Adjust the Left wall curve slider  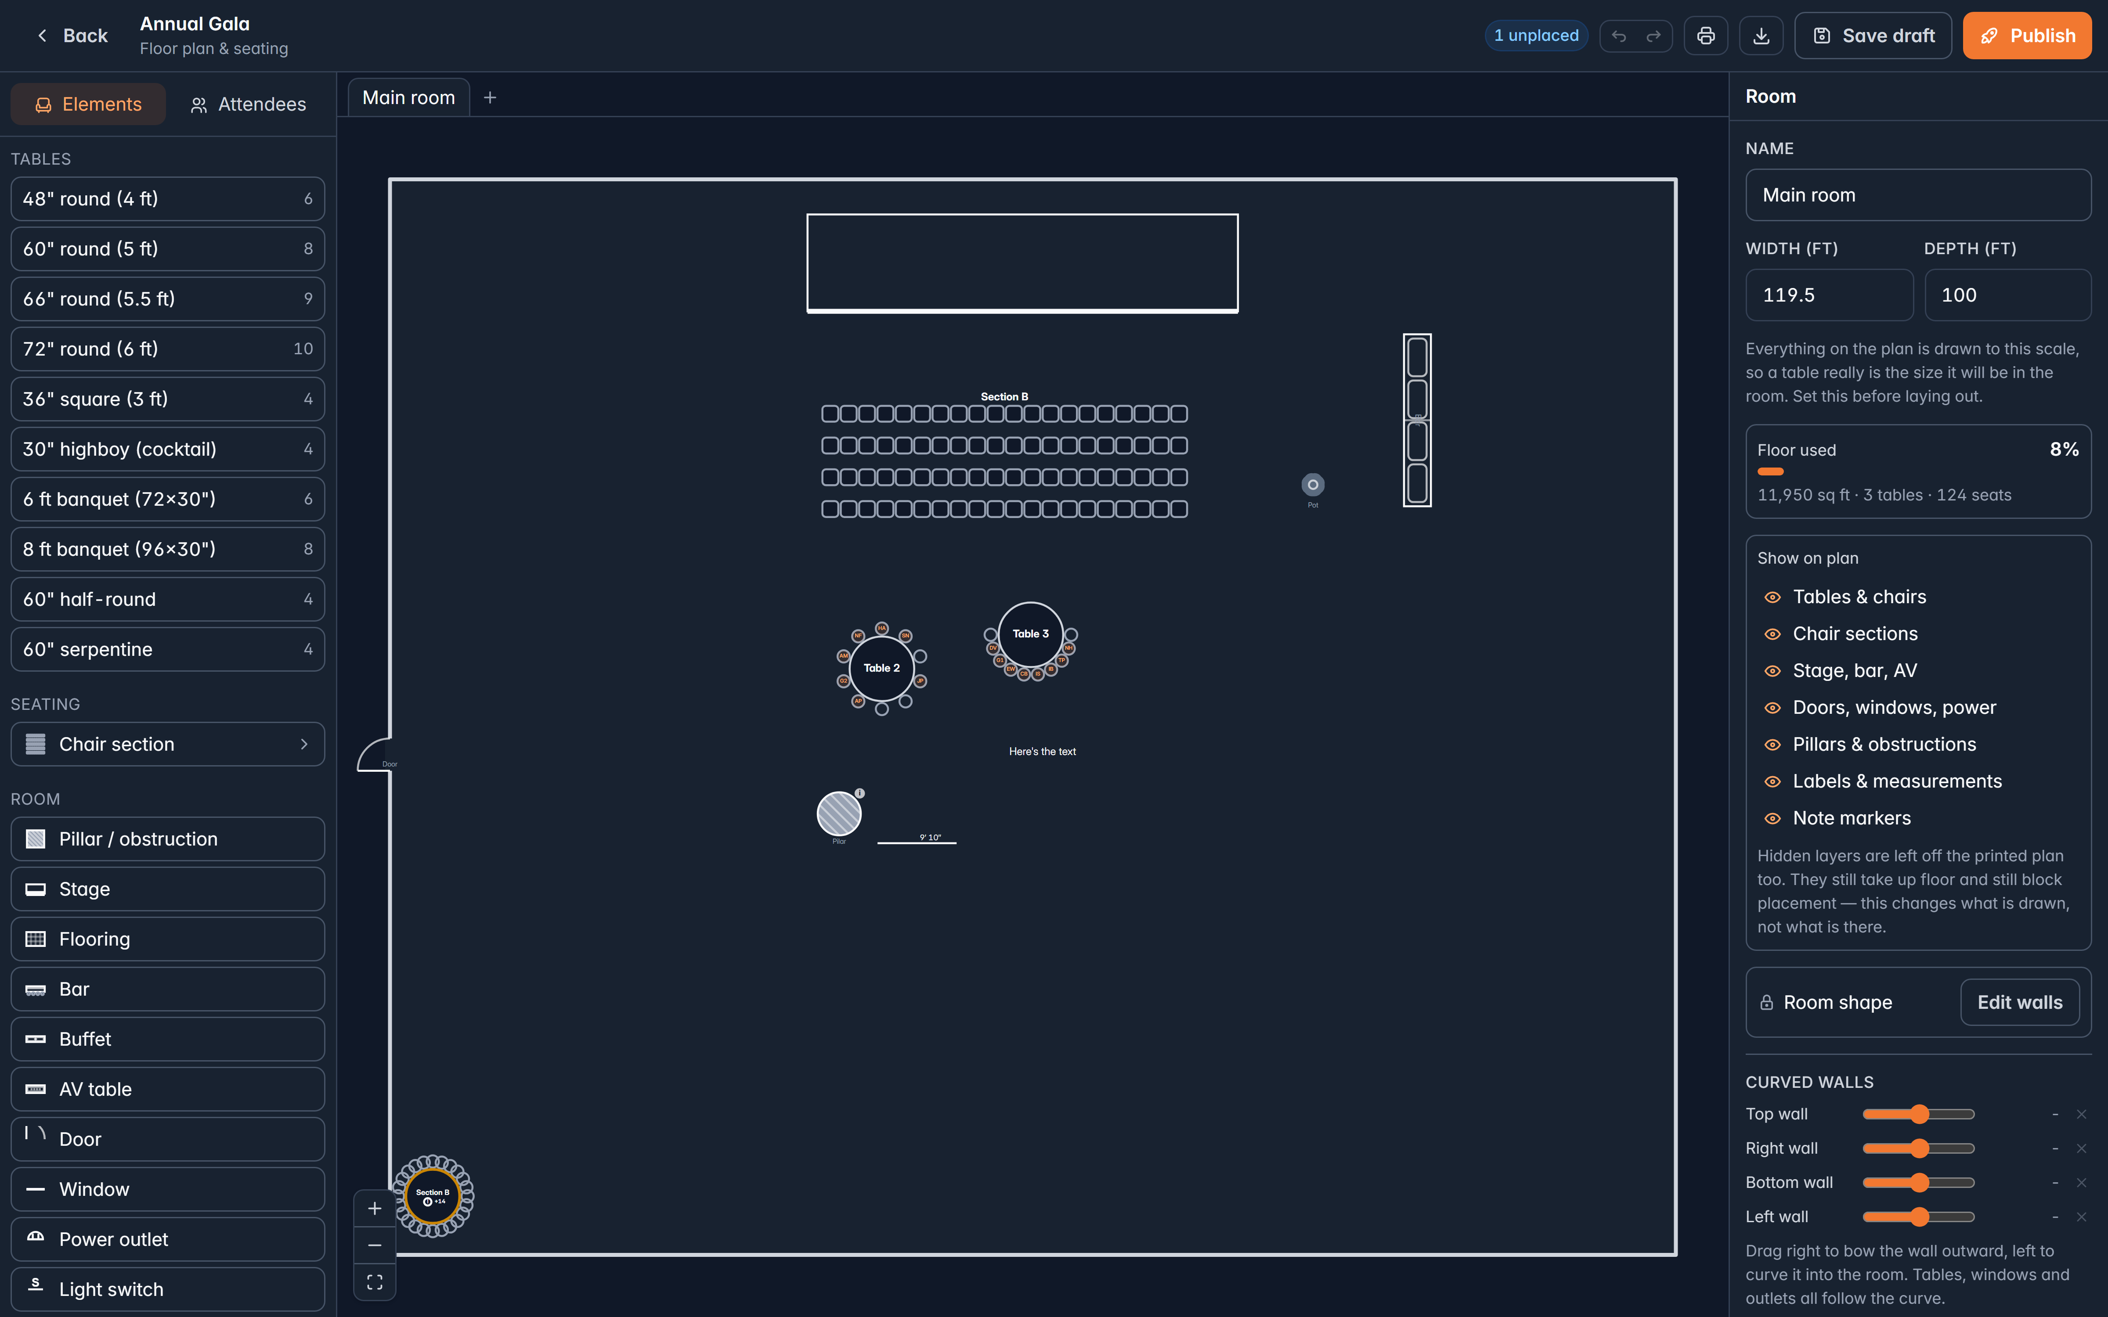coord(1919,1217)
